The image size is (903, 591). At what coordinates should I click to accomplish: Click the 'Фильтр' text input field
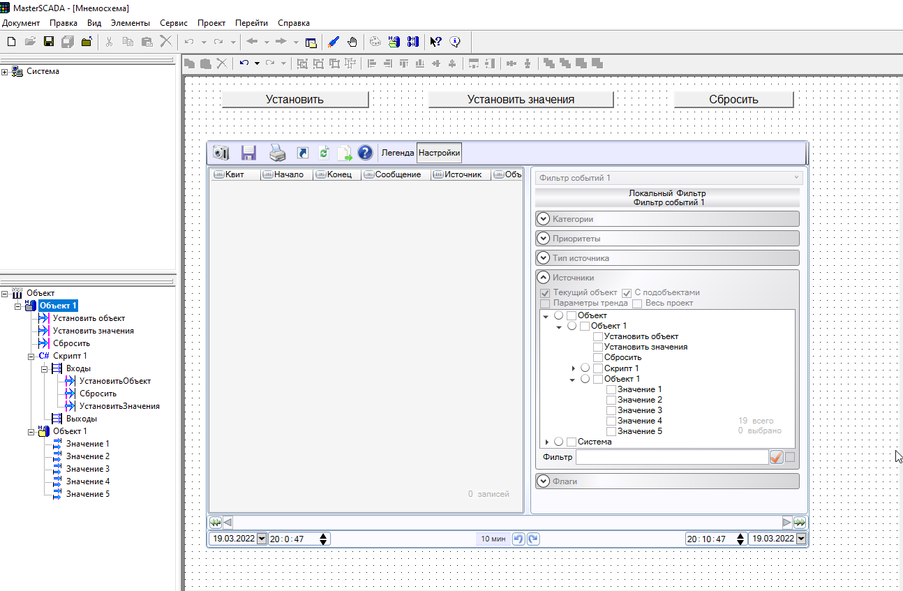(x=672, y=457)
